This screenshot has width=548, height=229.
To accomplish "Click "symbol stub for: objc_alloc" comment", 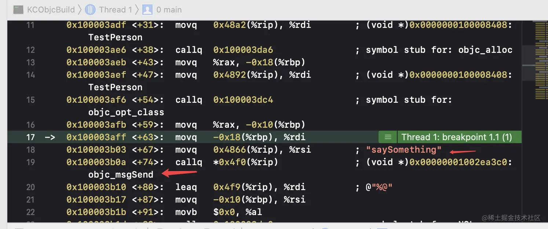I will (x=439, y=50).
